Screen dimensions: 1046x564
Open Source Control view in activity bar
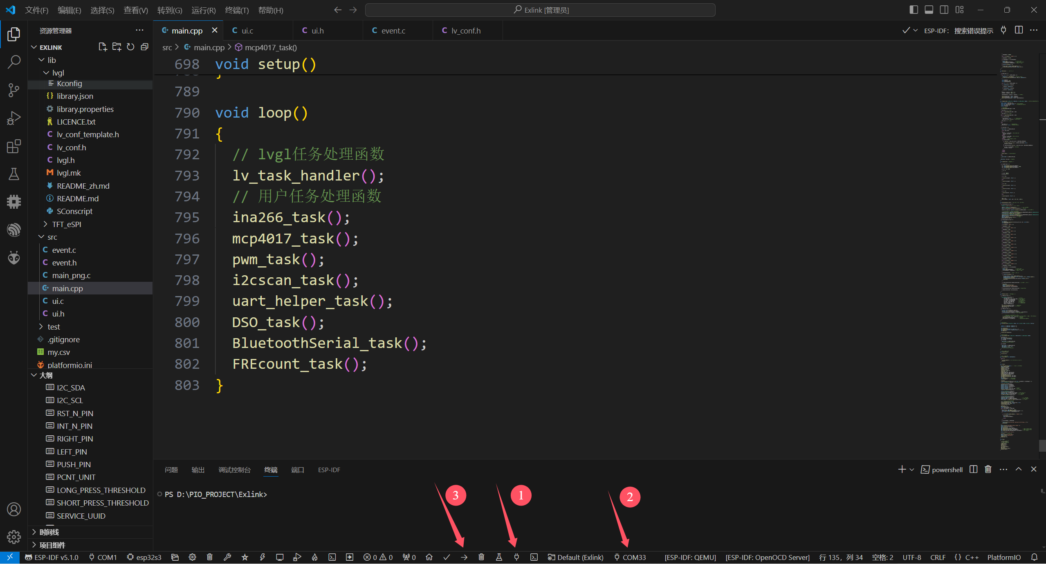(14, 90)
